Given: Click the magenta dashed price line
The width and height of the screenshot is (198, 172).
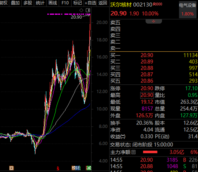Looking at the screenshot, I should [69, 14].
